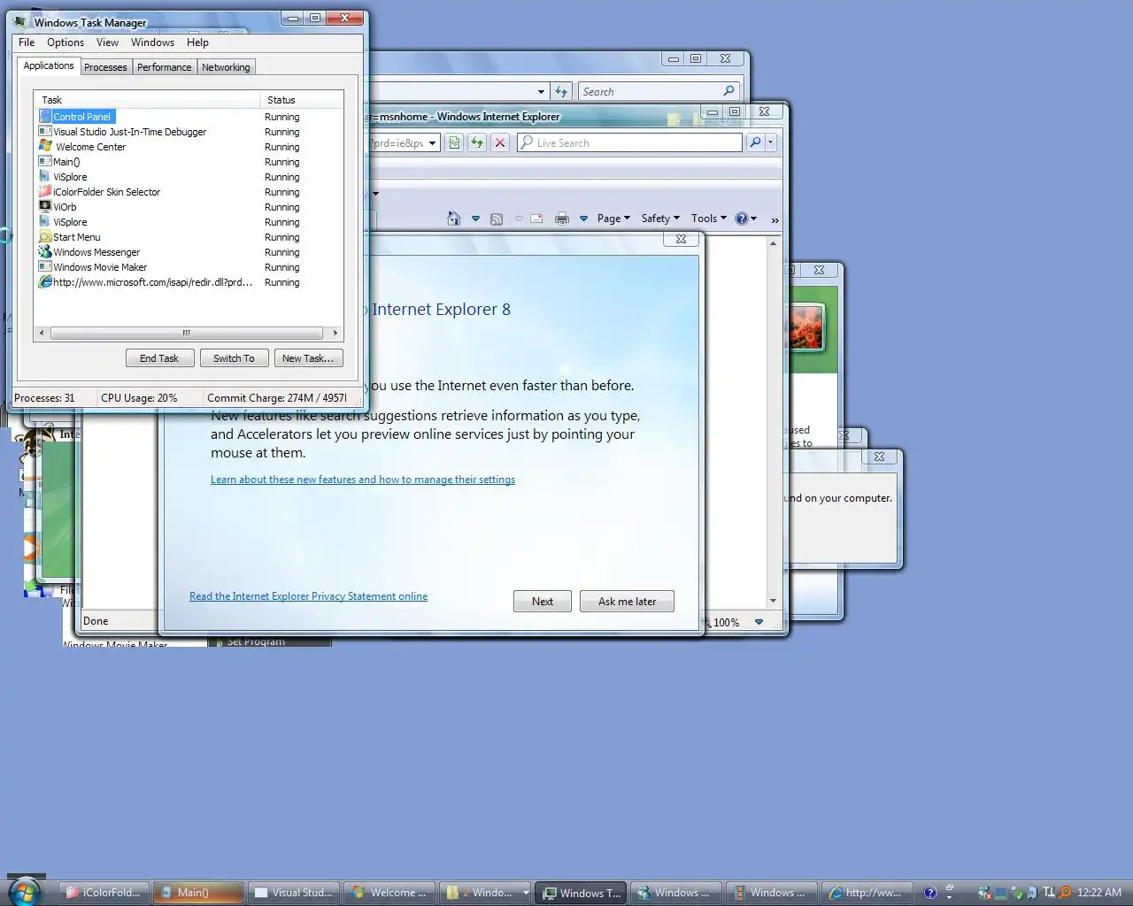Screen dimensions: 1133x906
Task: Click the Ask me later button
Action: pos(627,602)
